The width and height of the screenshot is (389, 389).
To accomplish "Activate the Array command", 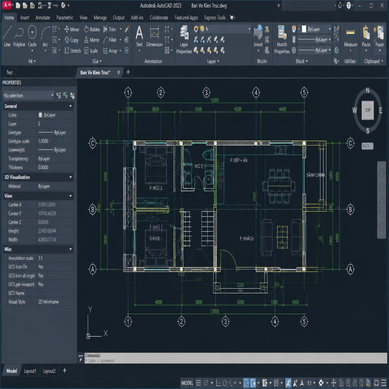I will (x=110, y=51).
